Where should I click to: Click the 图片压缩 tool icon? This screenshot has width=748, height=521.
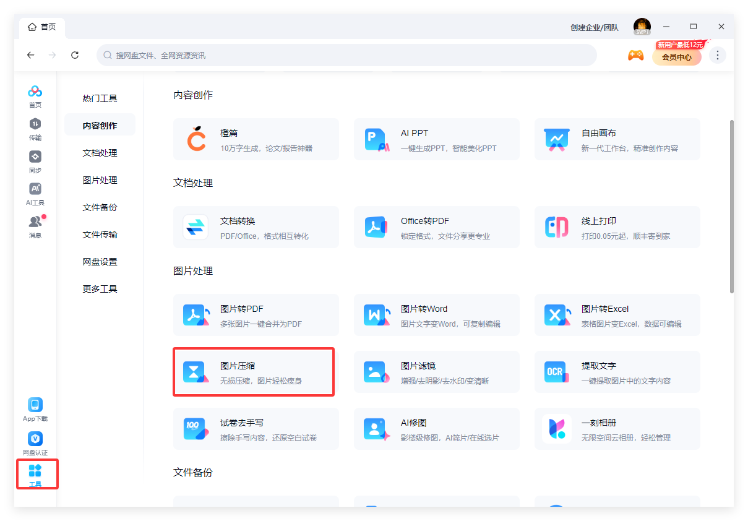tap(196, 372)
